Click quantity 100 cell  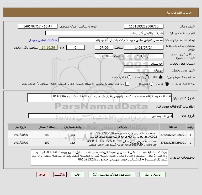click(47, 143)
